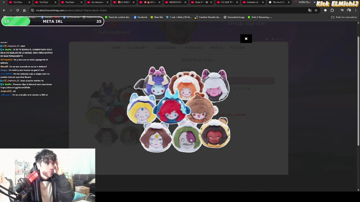Open the Facebook bookmark

pos(140,17)
